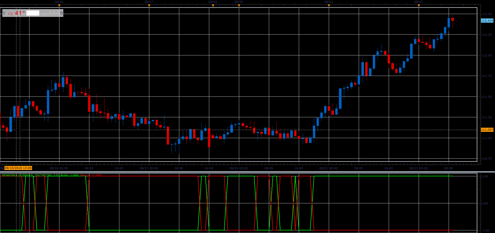Click the 111.50 price axis label
495x233 pixels.
(486, 97)
